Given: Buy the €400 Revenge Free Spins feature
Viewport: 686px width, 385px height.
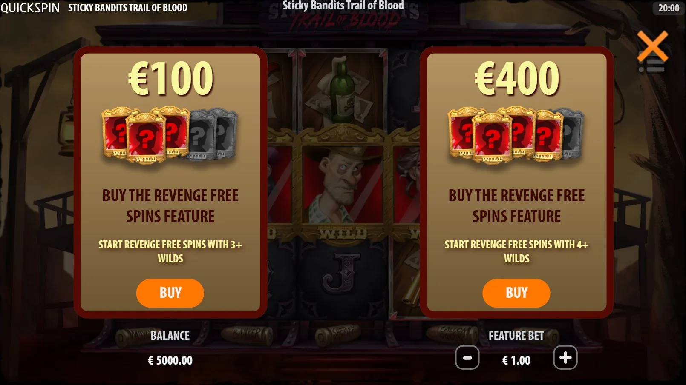Looking at the screenshot, I should pos(516,293).
